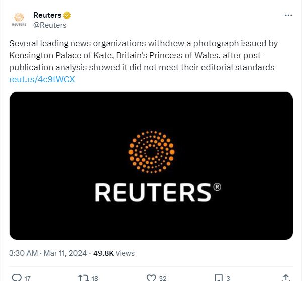303x281 pixels.
Task: Open the three-dot more options menu
Action: (x=288, y=15)
